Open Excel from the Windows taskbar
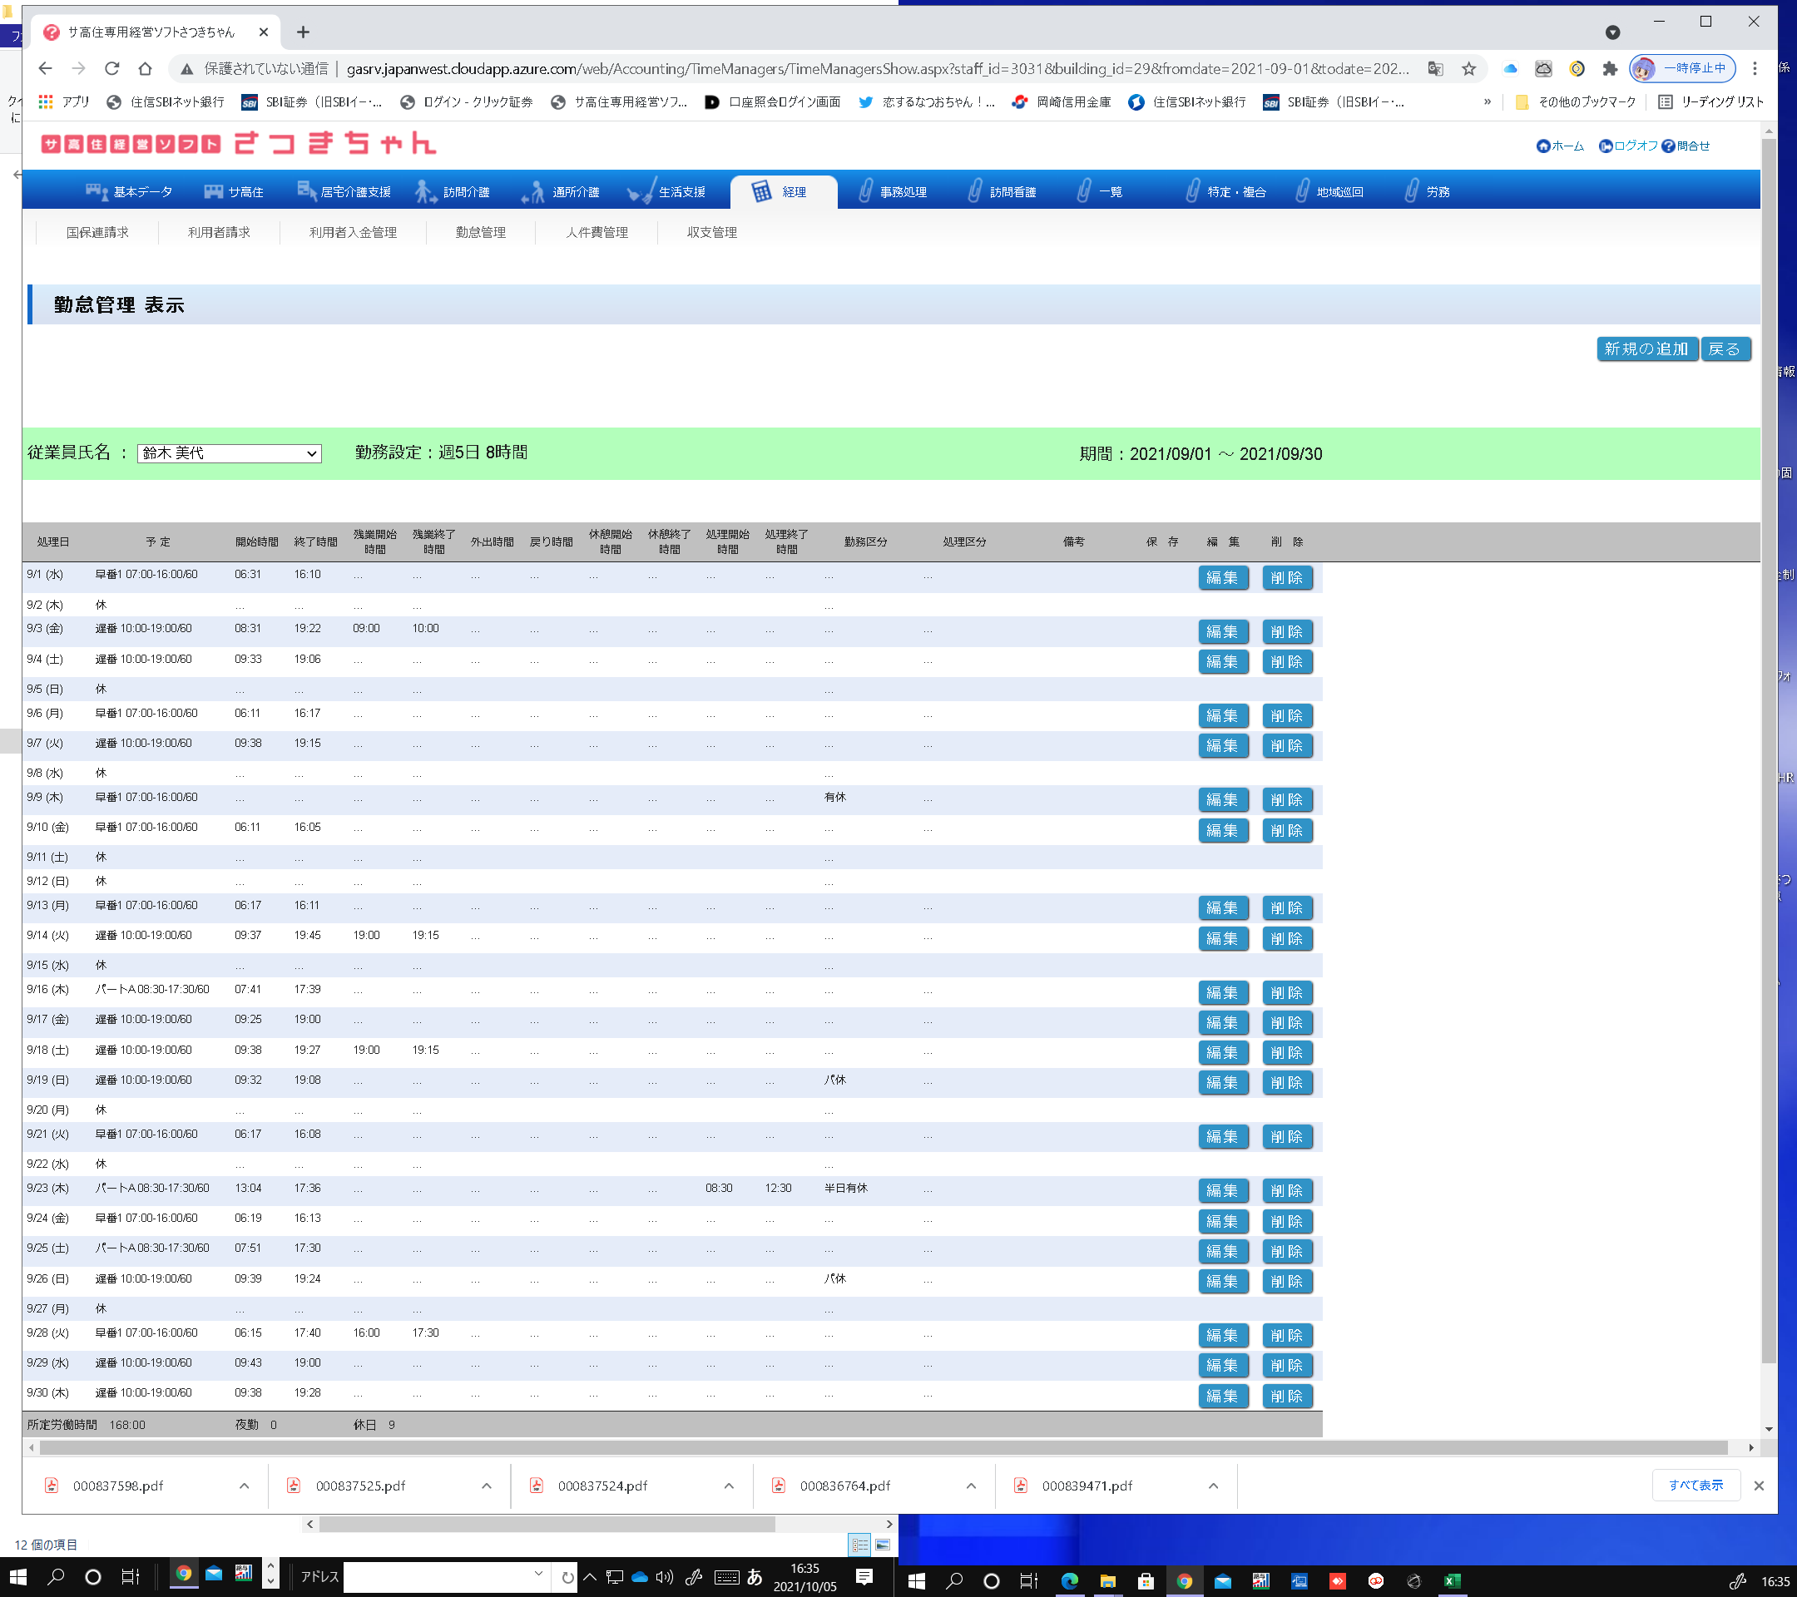 coord(1453,1580)
